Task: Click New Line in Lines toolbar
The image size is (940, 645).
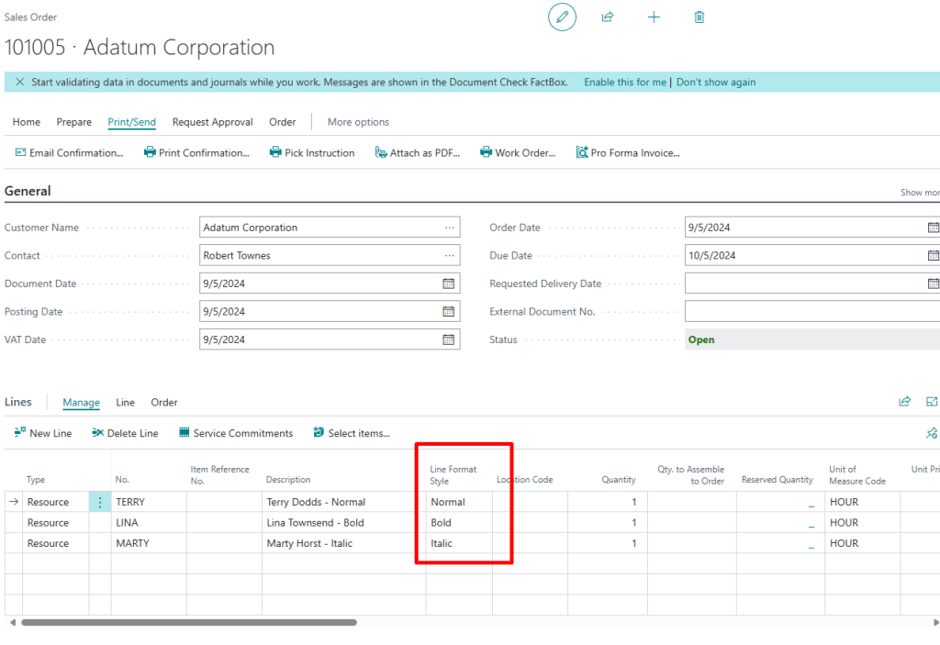Action: [x=43, y=433]
